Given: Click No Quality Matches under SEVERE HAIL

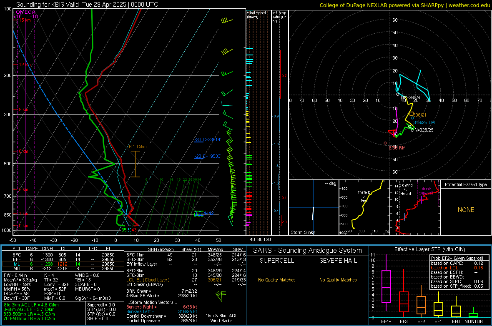Looking at the screenshot, I should 338,280.
